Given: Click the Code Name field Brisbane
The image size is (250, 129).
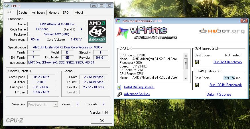Looking at the screenshot, I should click(42, 29).
